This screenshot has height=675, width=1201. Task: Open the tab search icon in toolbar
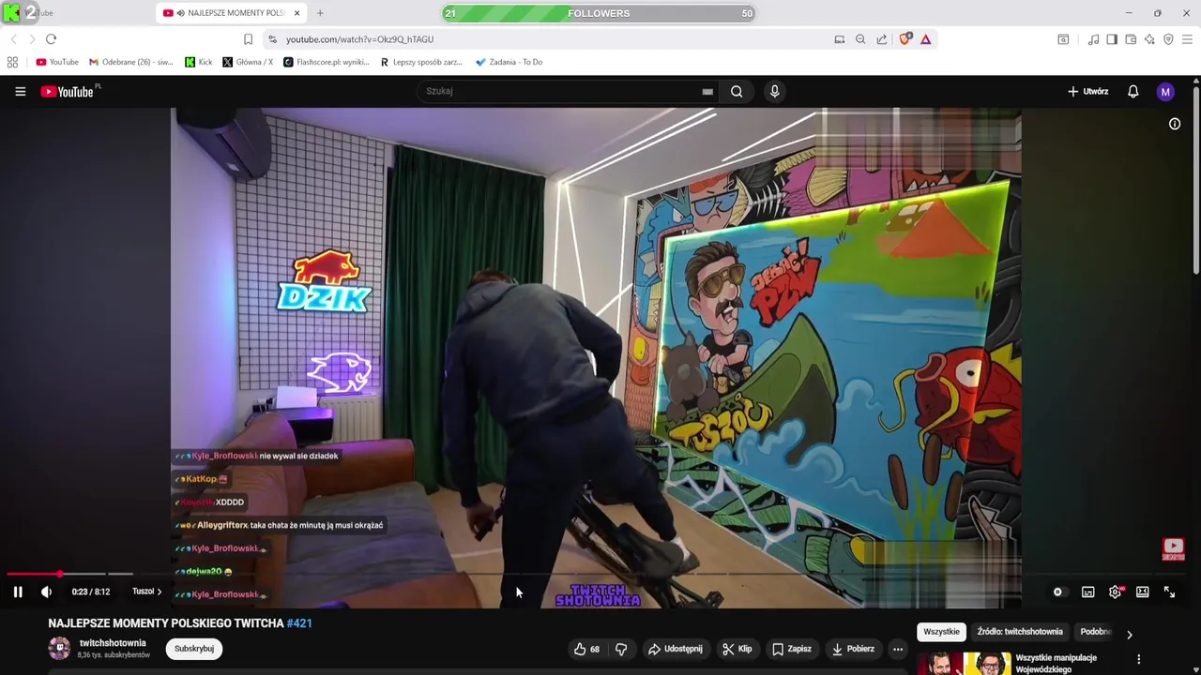pos(1063,39)
